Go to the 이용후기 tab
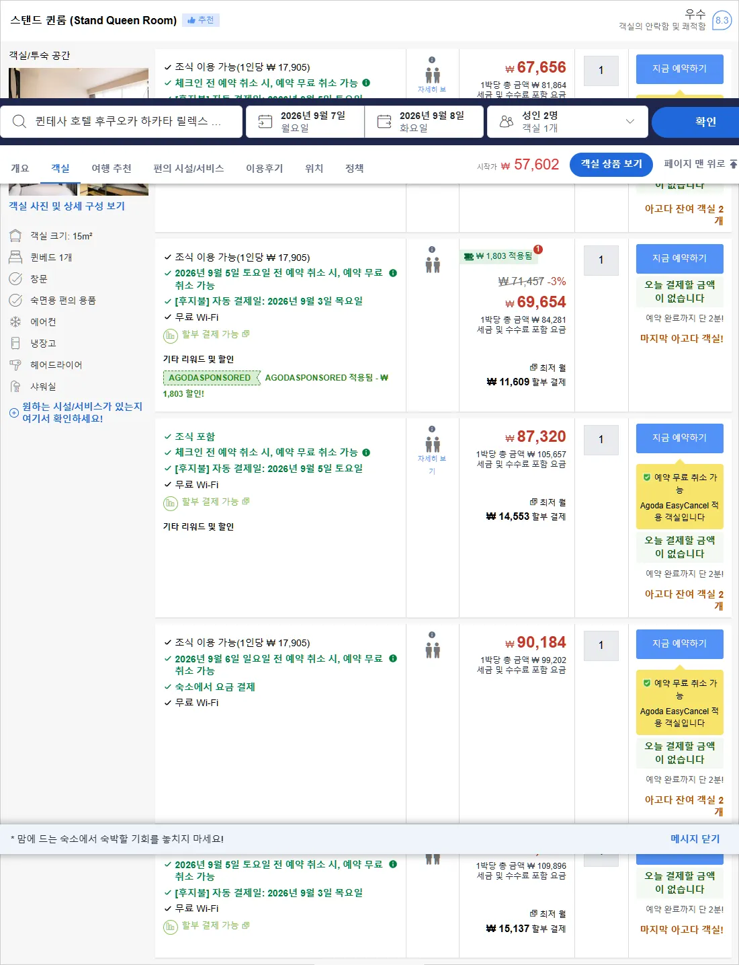This screenshot has width=739, height=965. click(265, 168)
